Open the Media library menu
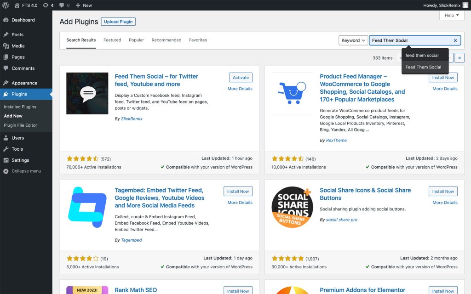This screenshot has height=294, width=471. [26, 46]
